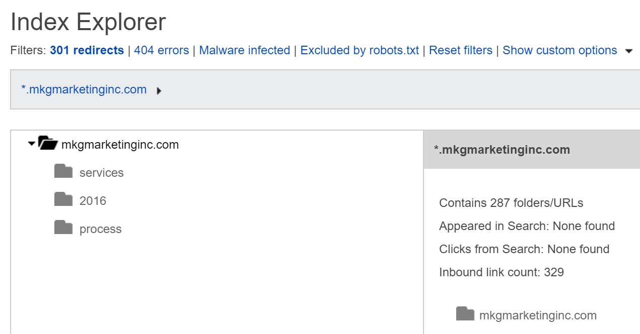Collapse the mkgmarketinginc.com tree node

tap(32, 144)
